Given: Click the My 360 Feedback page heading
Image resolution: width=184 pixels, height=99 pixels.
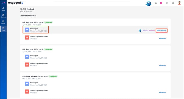Looking at the screenshot, I should click(27, 9).
